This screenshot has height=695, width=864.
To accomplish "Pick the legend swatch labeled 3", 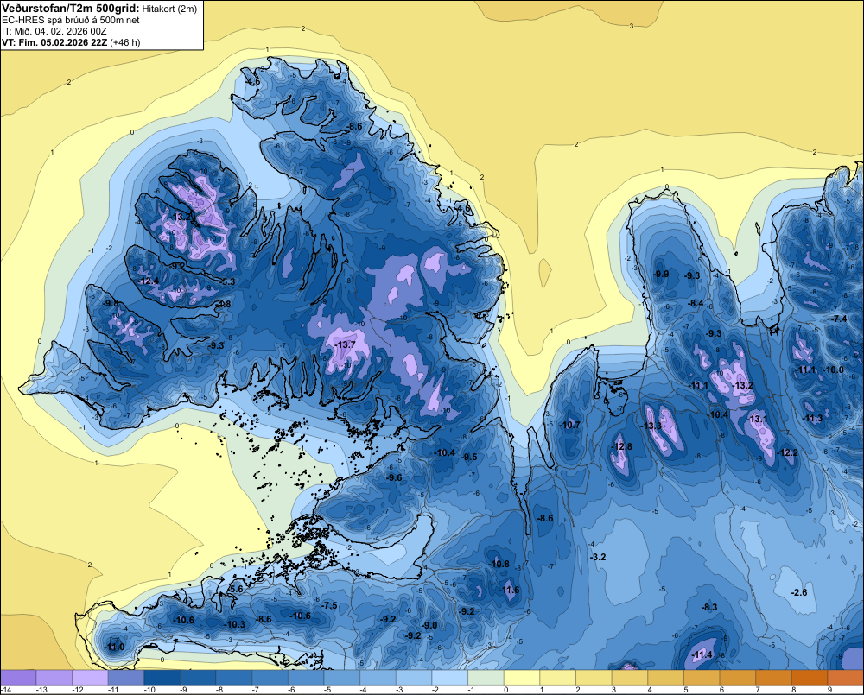I will (630, 677).
